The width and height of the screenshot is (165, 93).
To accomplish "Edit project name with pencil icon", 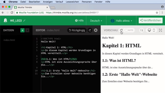I will click(24, 20).
